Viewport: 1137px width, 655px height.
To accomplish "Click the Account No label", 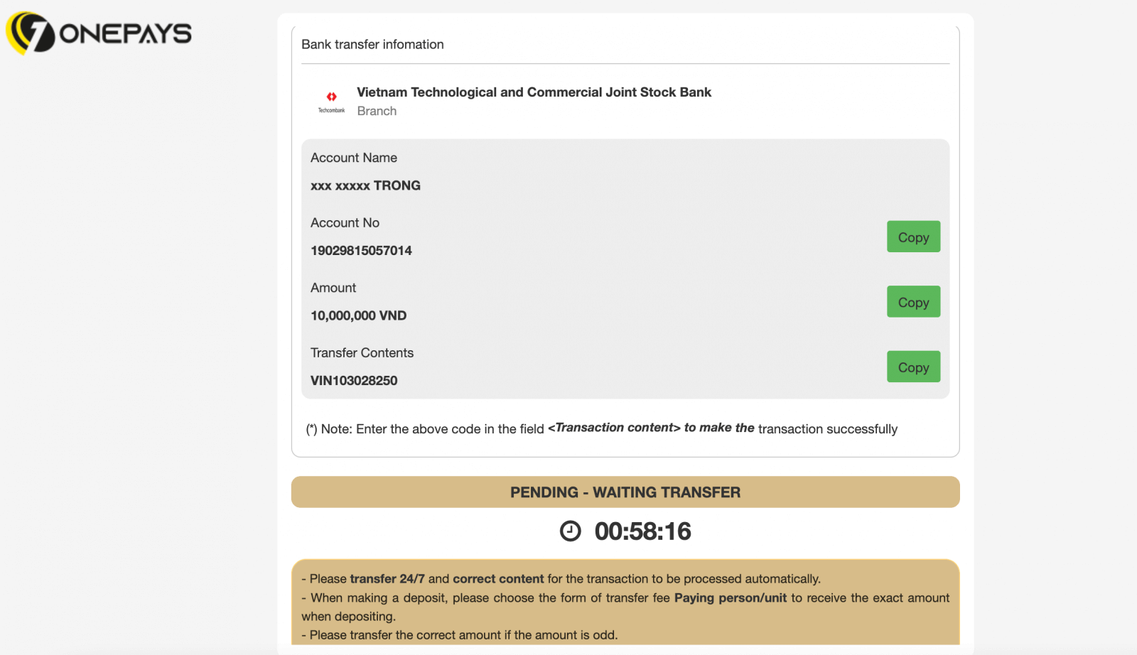I will point(345,223).
